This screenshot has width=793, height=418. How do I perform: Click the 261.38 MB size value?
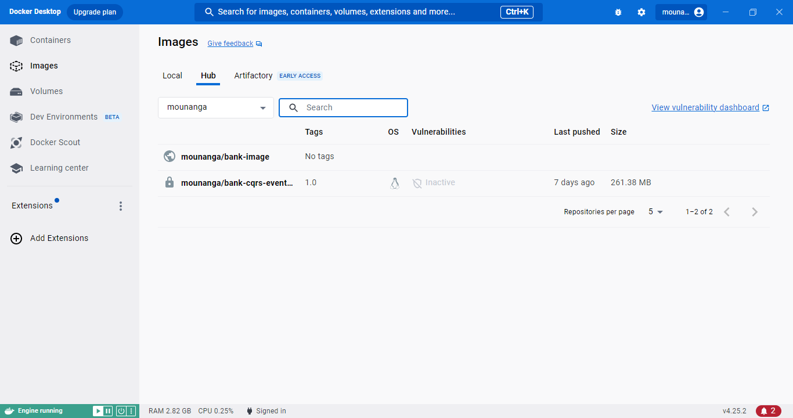click(631, 182)
